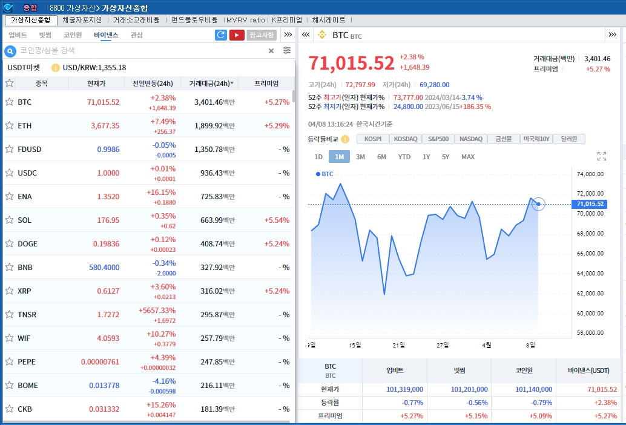The height and width of the screenshot is (425, 626).
Task: Expand the left panel's >> overflow arrows
Action: 288,35
